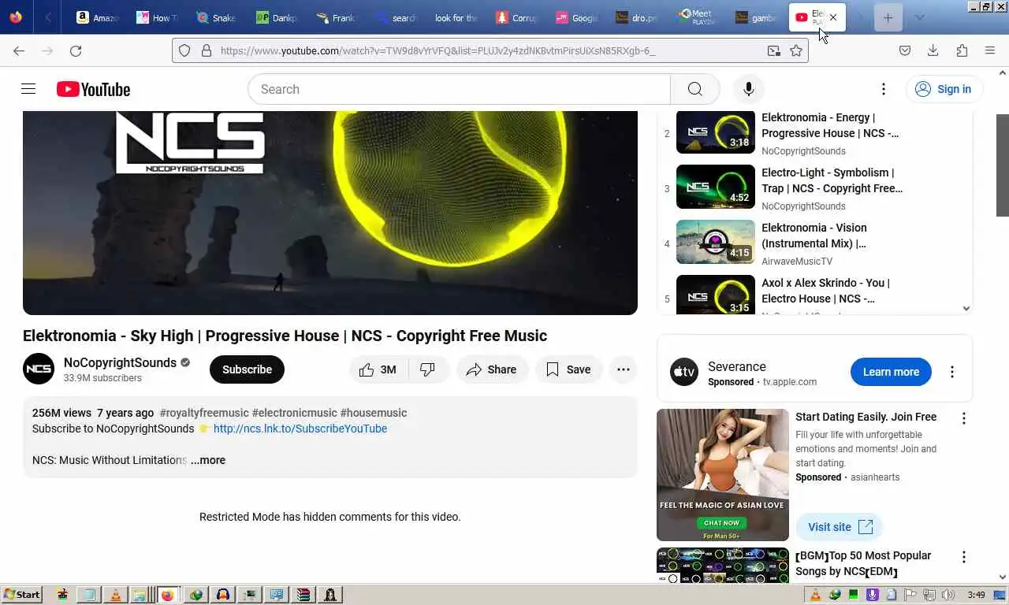1009x605 pixels.
Task: Switch to the Dankp tab
Action: [276, 17]
